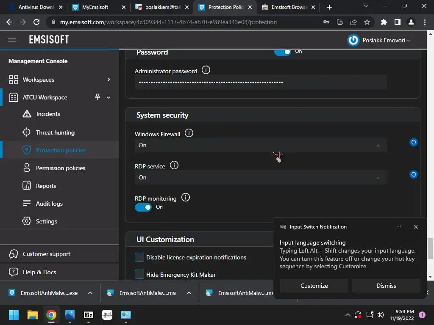This screenshot has width=434, height=325.
Task: Click the Permission policies person icon
Action: (27, 168)
